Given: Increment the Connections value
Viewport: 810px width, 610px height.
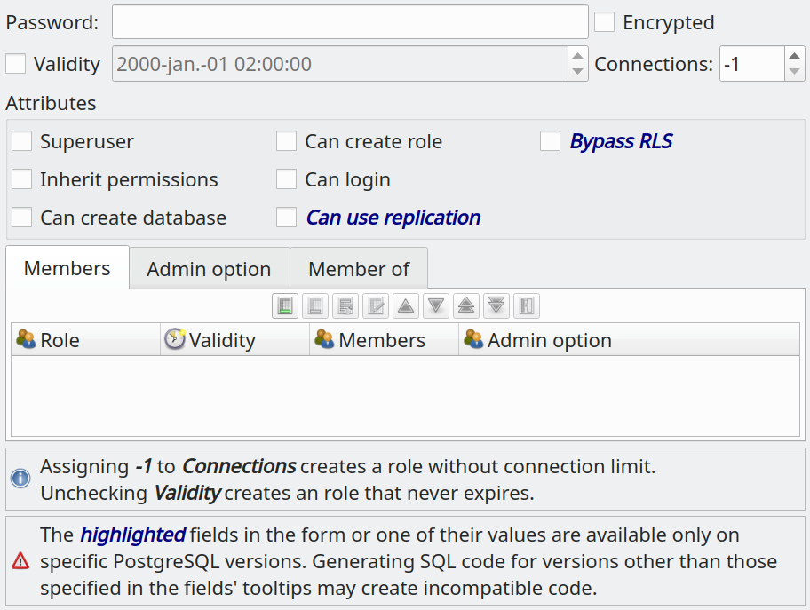Looking at the screenshot, I should (x=795, y=55).
